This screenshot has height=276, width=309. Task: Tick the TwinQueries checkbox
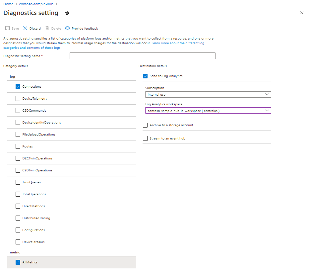[18, 182]
